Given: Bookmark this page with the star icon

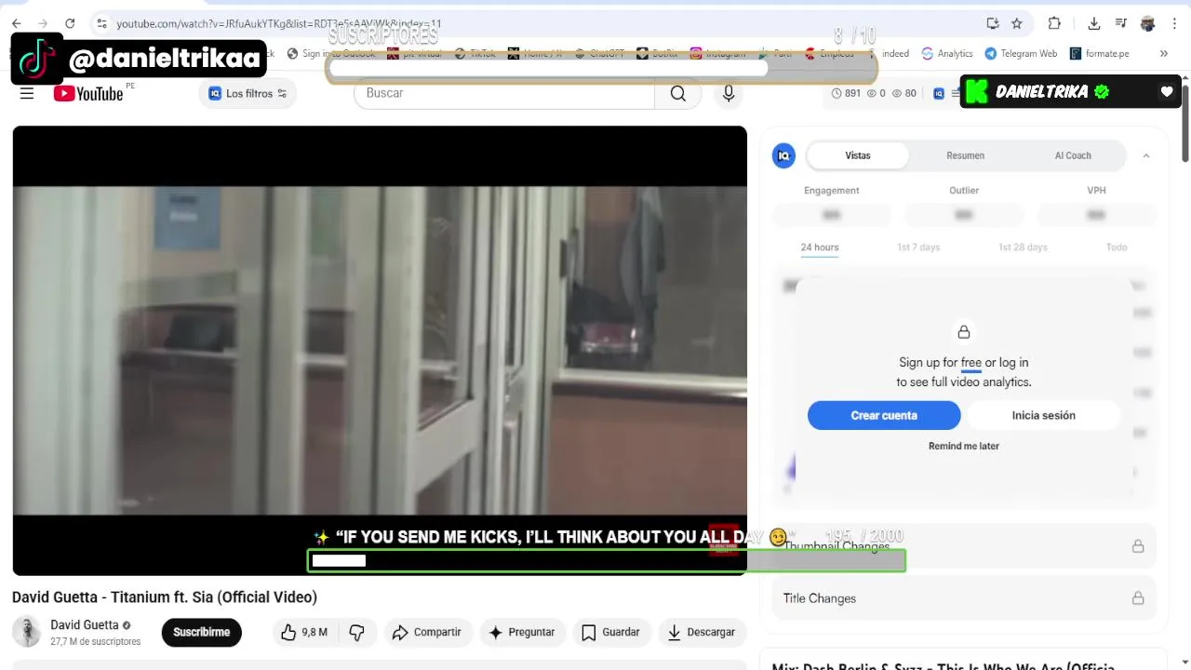Looking at the screenshot, I should pyautogui.click(x=1017, y=23).
